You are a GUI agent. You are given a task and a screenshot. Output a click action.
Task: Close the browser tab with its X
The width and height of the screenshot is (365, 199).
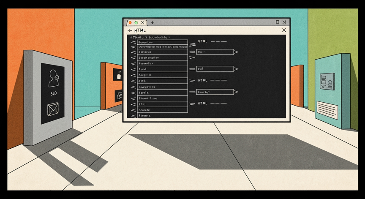[143, 22]
